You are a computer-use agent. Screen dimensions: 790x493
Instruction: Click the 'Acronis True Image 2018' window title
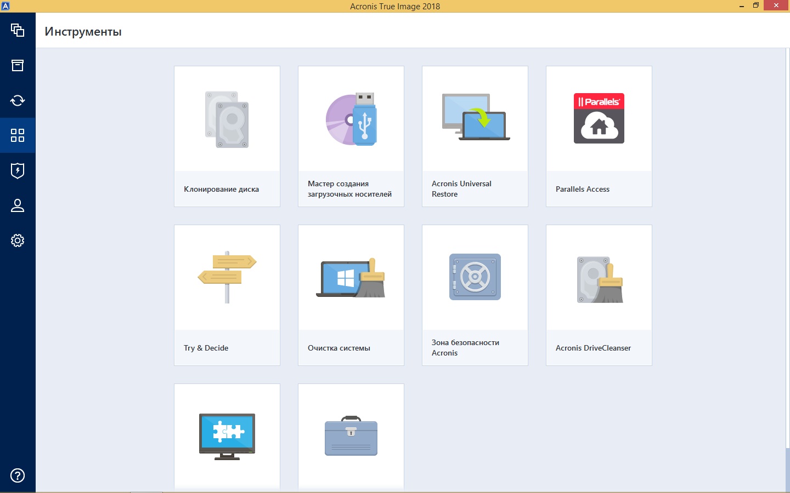[395, 7]
